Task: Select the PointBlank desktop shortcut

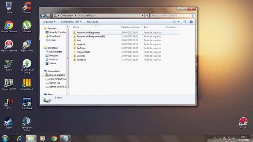Action: pos(27,103)
